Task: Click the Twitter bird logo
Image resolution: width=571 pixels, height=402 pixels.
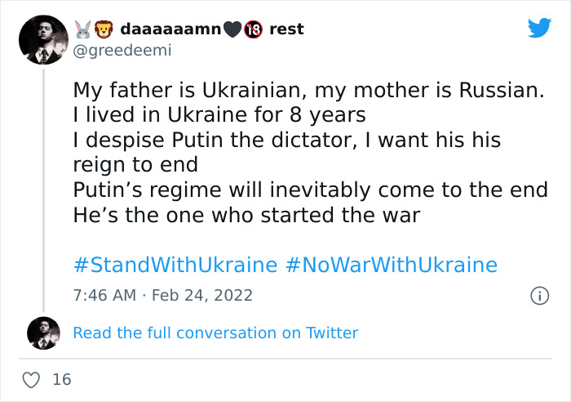Action: 539,29
